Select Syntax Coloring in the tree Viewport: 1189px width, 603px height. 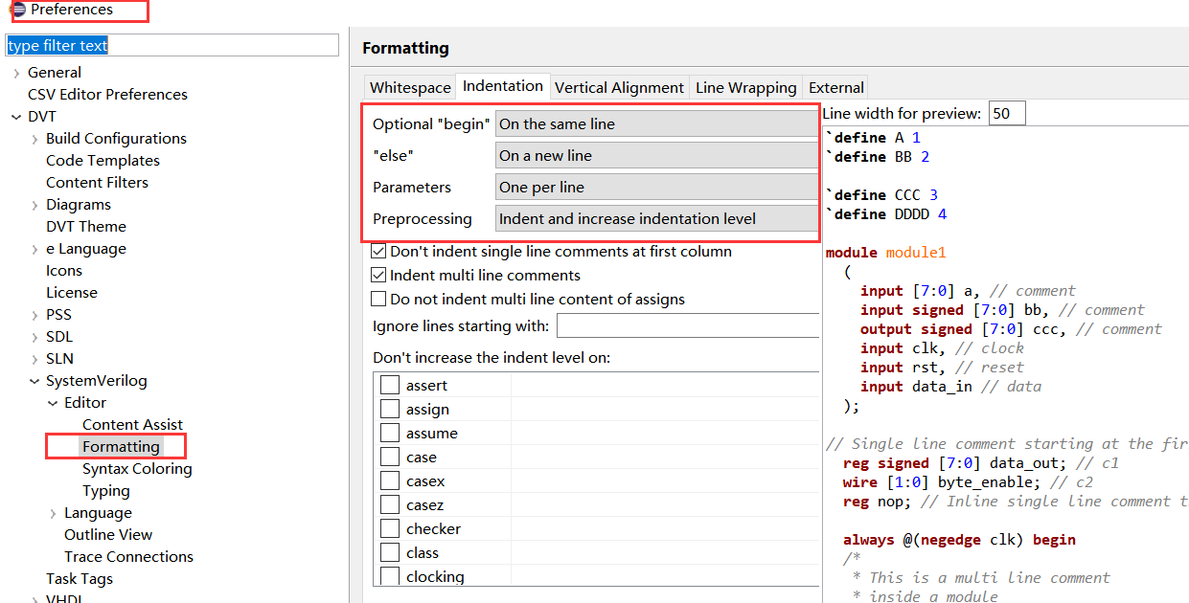(x=137, y=469)
